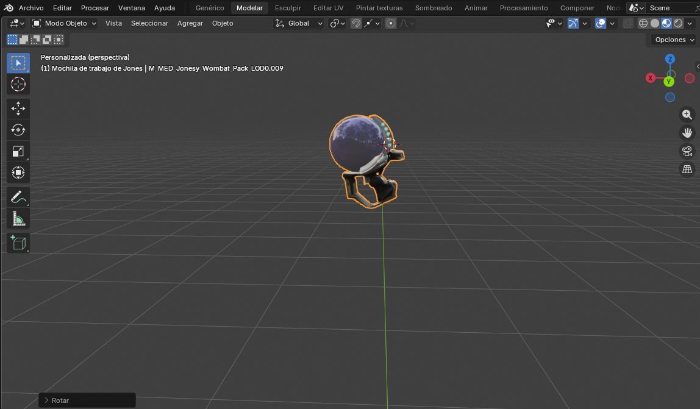Select the Measure ruler tool

tap(18, 218)
